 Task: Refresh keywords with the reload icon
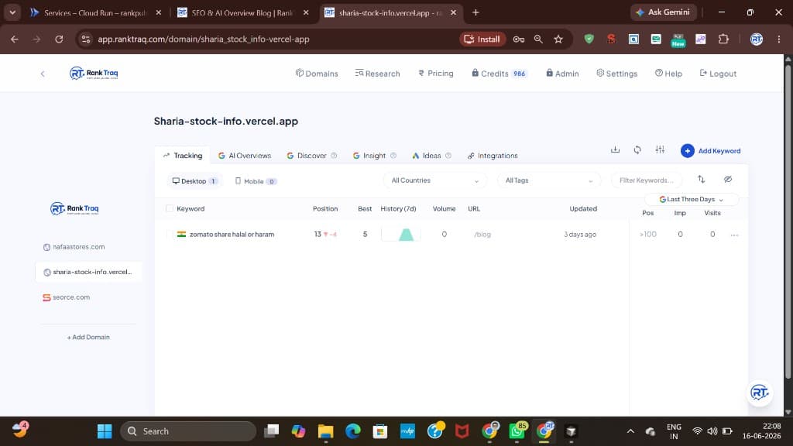point(637,149)
